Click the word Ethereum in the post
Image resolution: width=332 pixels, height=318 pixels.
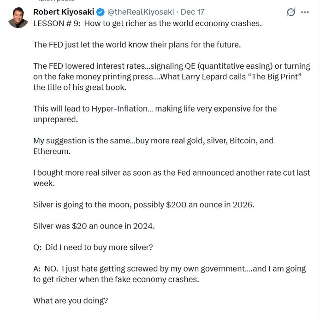[52, 151]
